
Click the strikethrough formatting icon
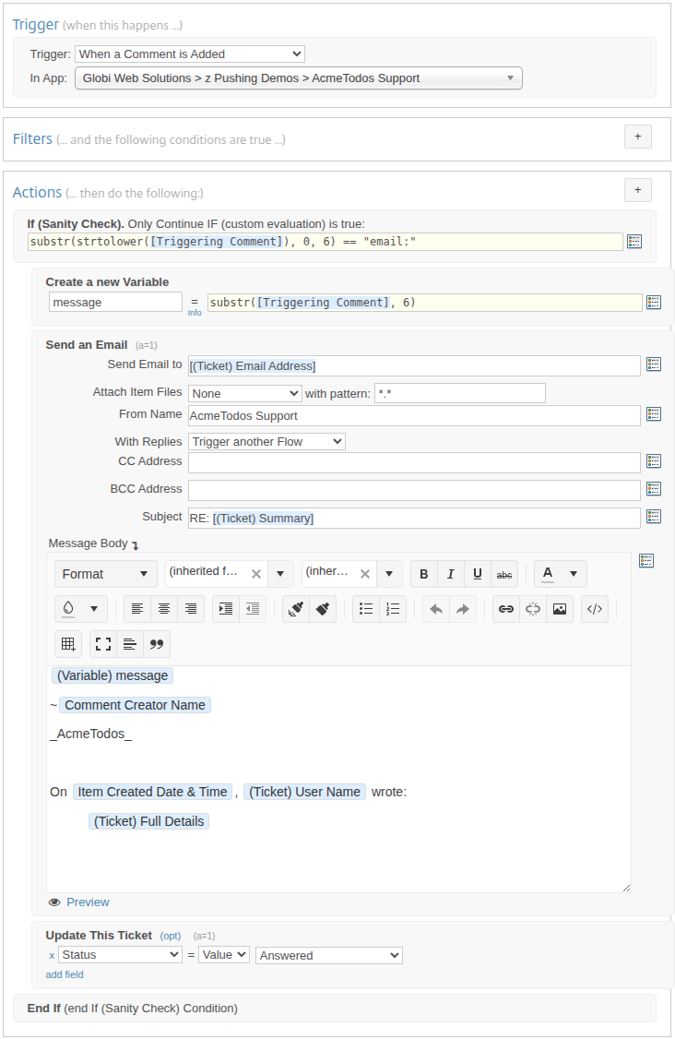pyautogui.click(x=503, y=574)
